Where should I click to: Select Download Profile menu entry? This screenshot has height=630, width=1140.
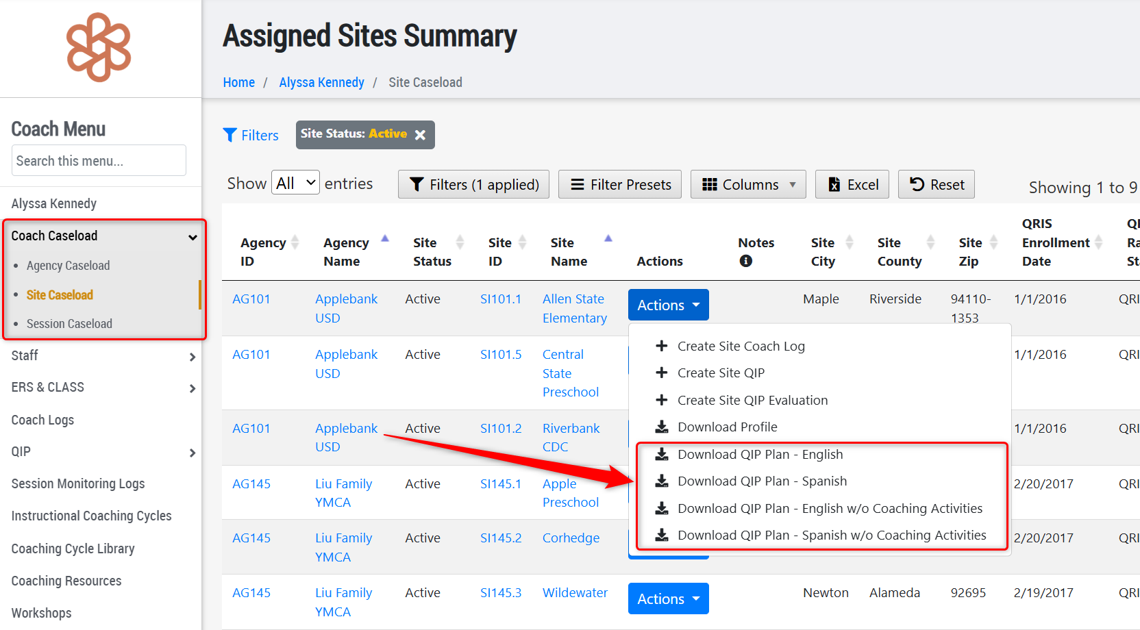[x=728, y=427]
